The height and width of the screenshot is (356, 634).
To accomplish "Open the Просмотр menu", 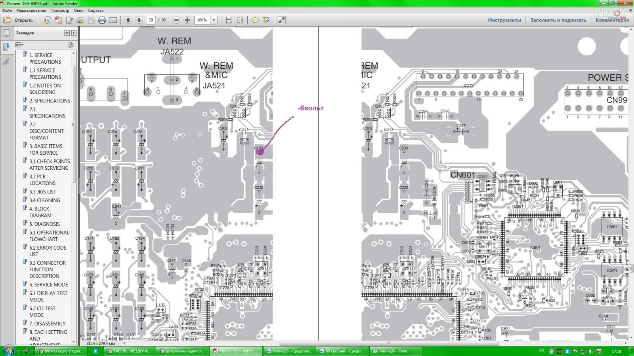I will click(59, 10).
